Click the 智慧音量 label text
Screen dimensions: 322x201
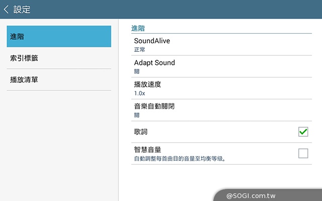click(147, 149)
